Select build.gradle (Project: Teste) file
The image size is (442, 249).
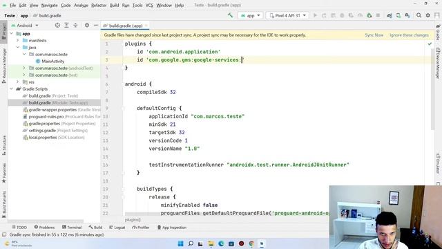pyautogui.click(x=50, y=96)
